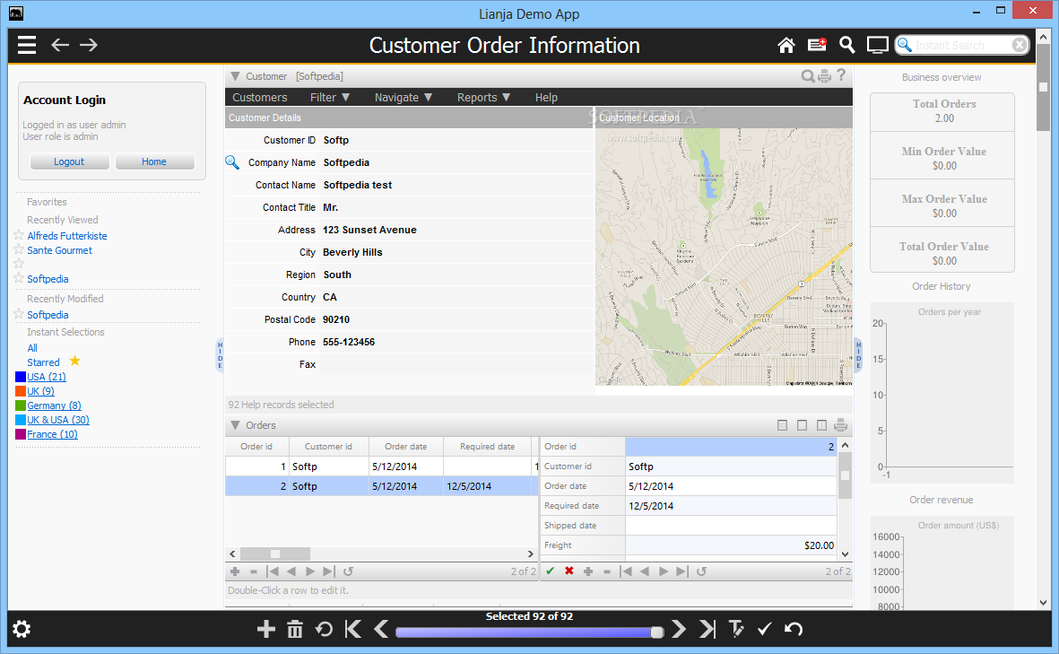1059x654 pixels.
Task: Open the Home page icon
Action: click(x=786, y=45)
